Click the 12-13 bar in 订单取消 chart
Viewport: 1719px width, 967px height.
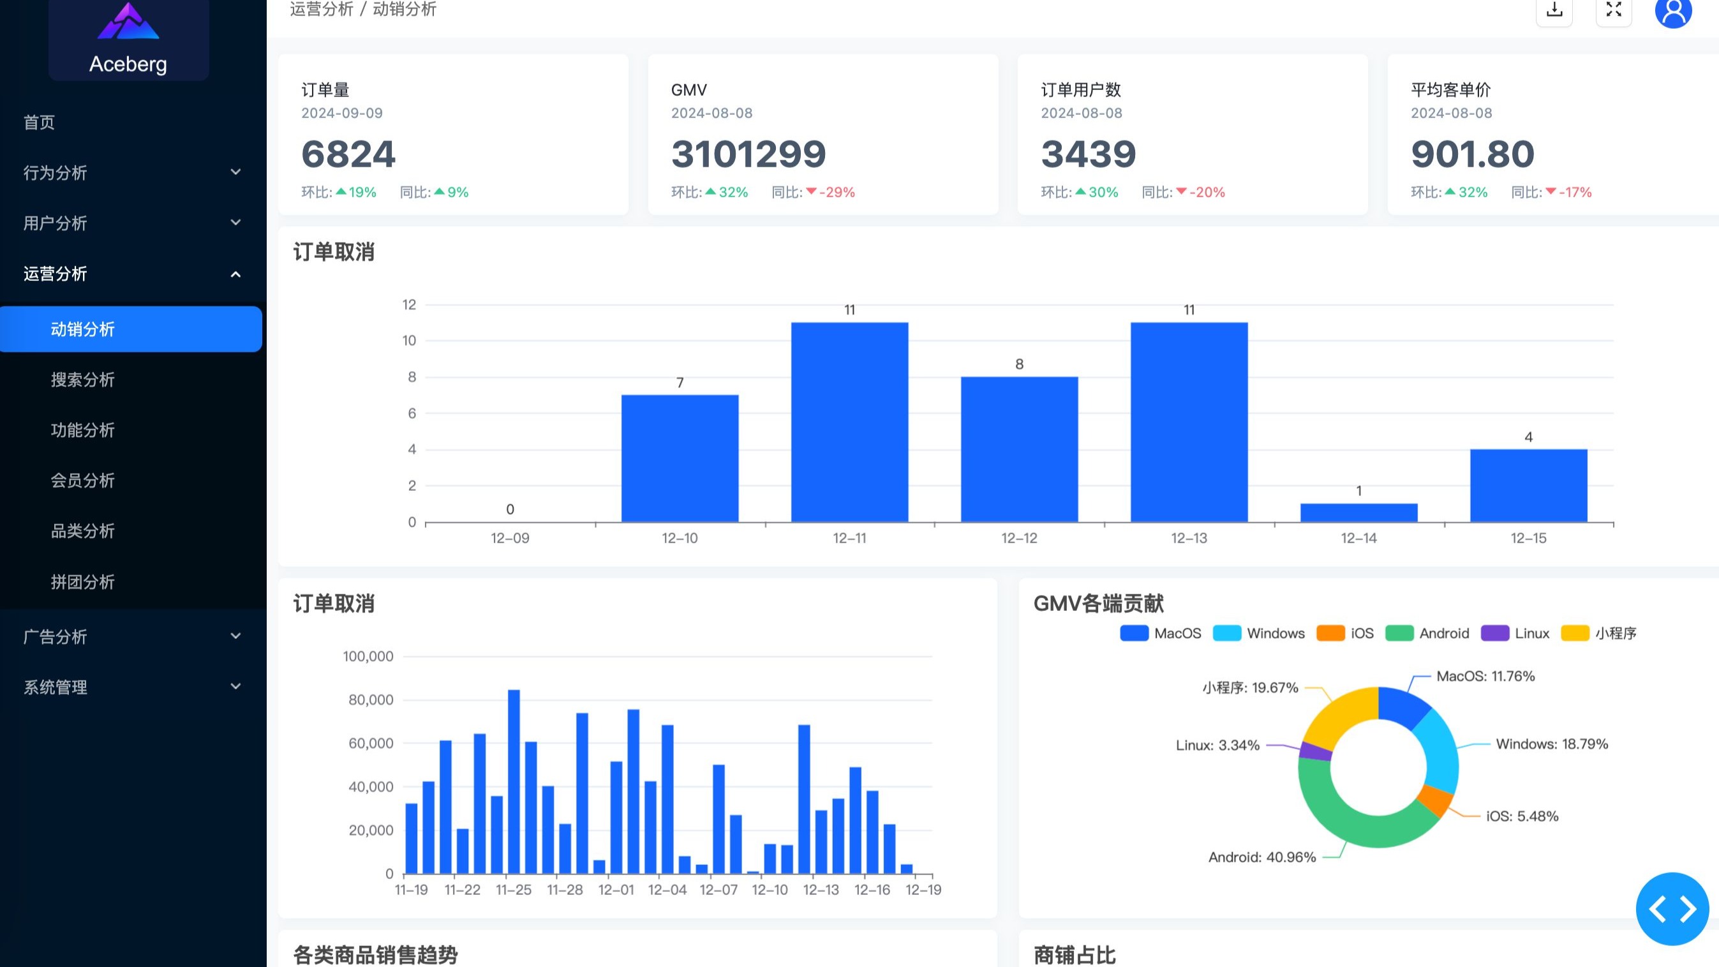tap(1189, 422)
